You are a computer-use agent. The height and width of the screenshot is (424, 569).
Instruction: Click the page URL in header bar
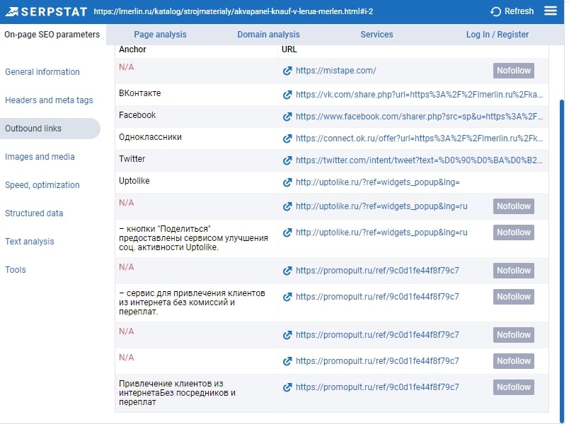pyautogui.click(x=233, y=11)
